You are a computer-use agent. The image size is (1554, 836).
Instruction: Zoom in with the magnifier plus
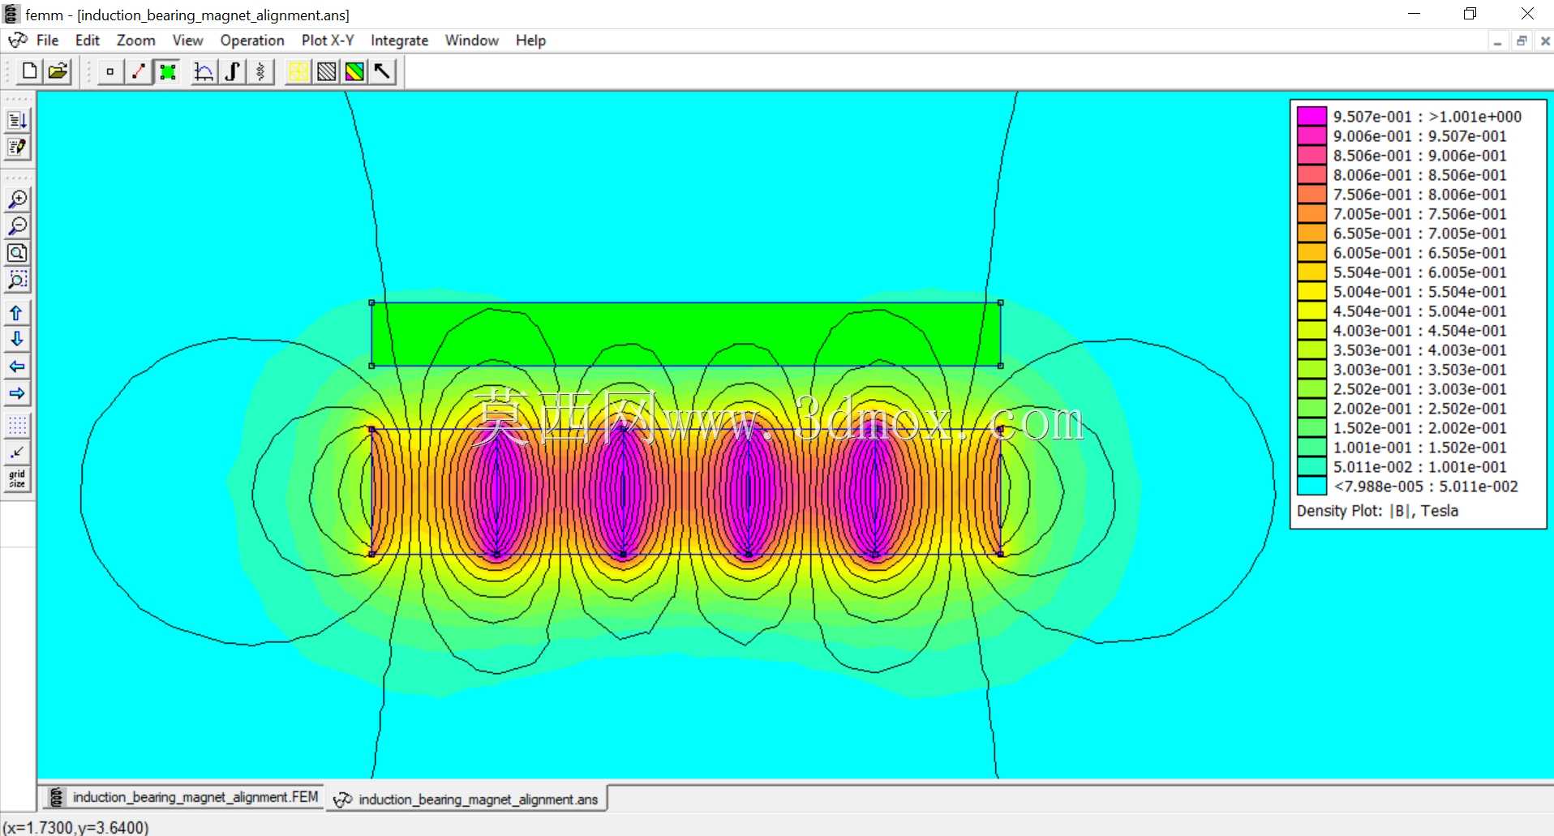click(x=17, y=199)
